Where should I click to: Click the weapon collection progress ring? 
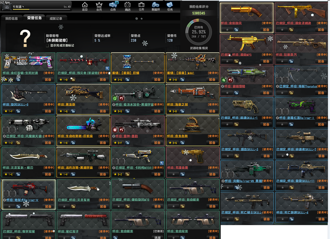198,31
